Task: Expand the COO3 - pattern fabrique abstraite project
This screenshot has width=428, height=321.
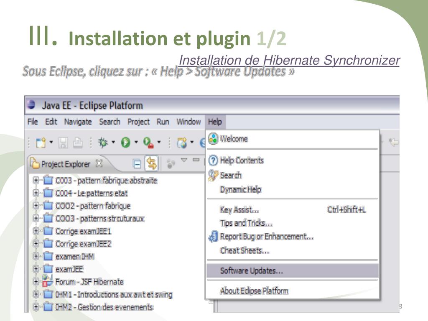Action: click(x=36, y=180)
